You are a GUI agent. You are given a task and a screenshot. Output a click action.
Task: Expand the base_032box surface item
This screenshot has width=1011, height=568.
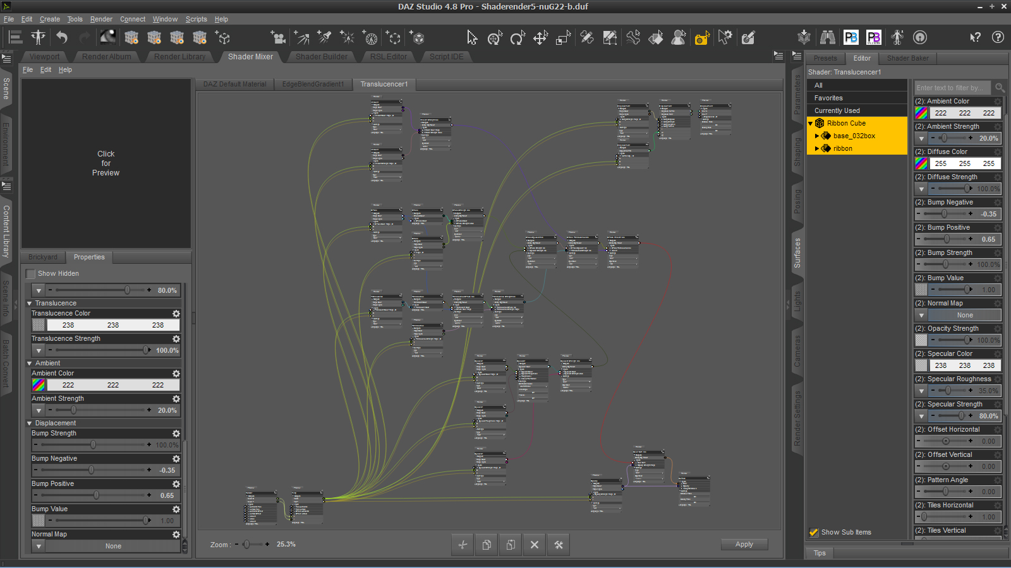pos(817,136)
